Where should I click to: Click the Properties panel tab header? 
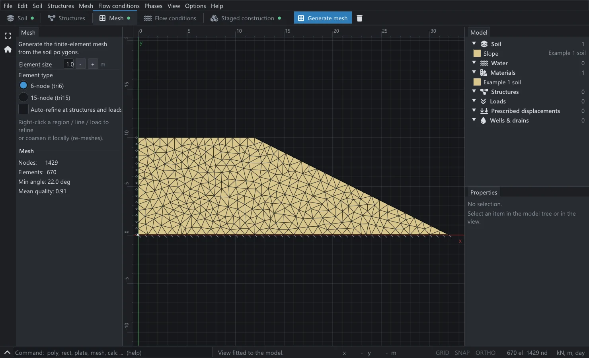click(484, 193)
